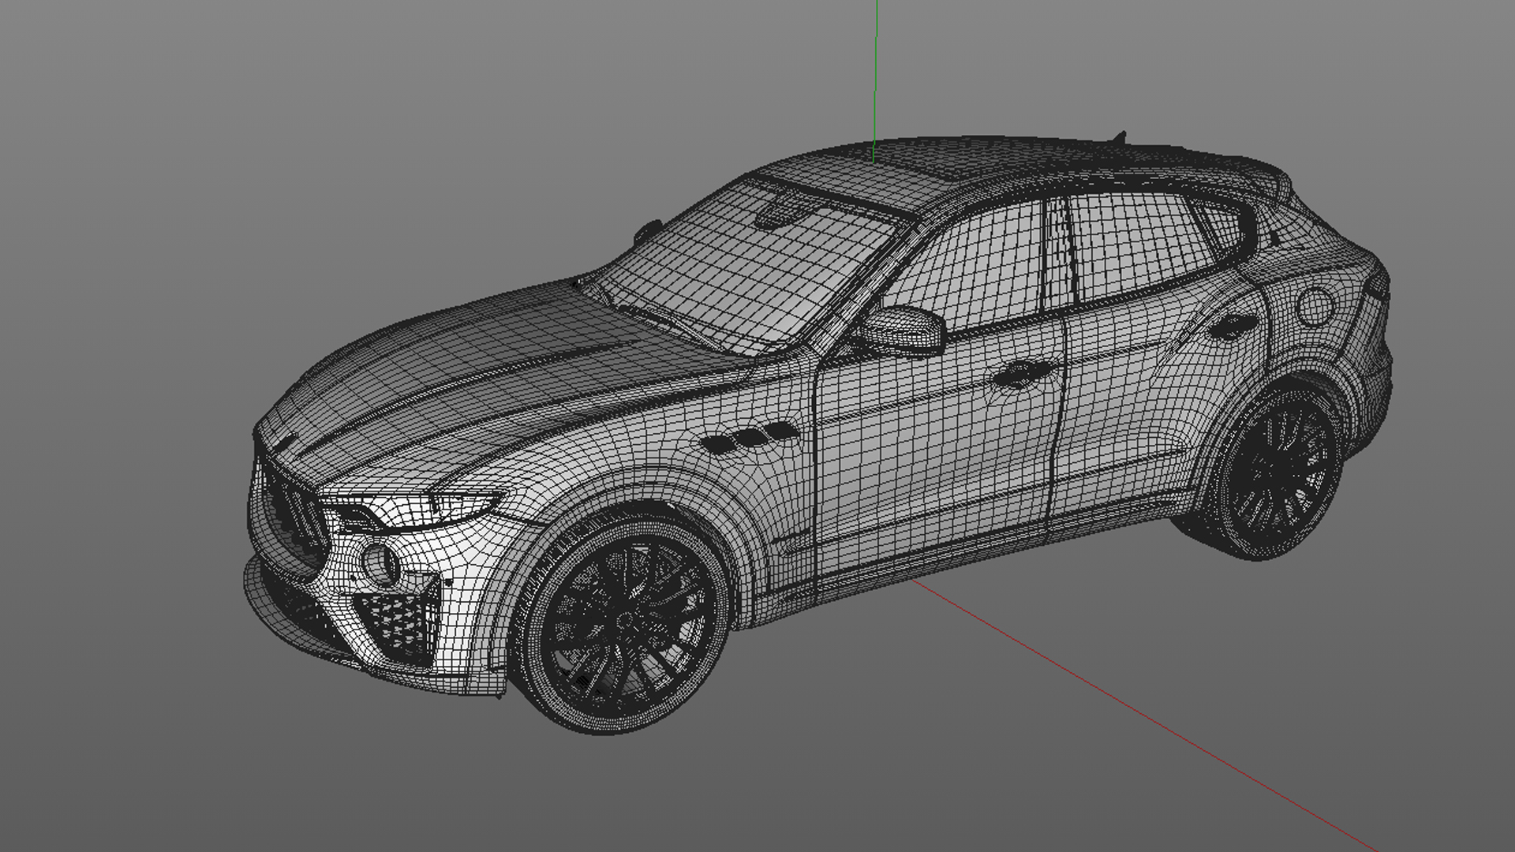The image size is (1515, 852).
Task: Click the round fuel filler cap
Action: coord(1315,307)
